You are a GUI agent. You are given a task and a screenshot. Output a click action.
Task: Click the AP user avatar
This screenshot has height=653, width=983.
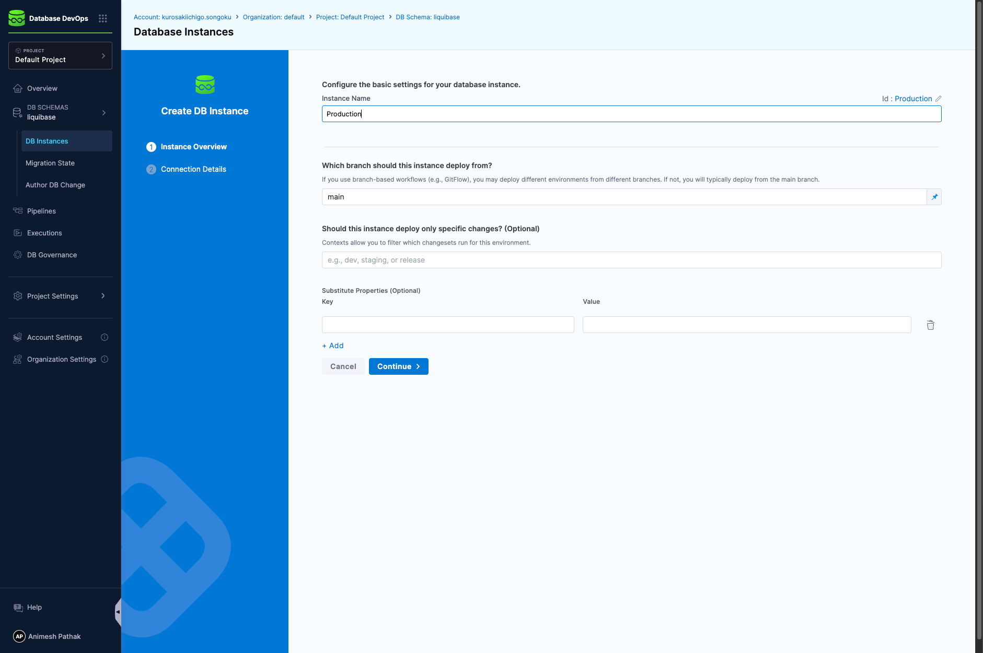[19, 636]
